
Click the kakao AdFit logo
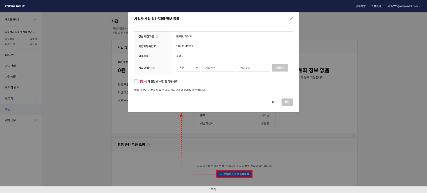(x=15, y=6)
